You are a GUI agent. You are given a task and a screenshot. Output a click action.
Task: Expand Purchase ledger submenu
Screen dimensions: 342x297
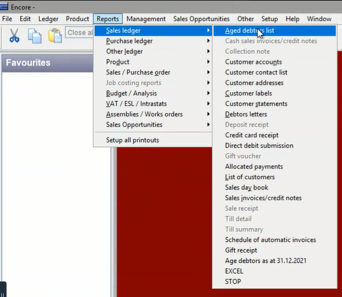[x=153, y=41]
